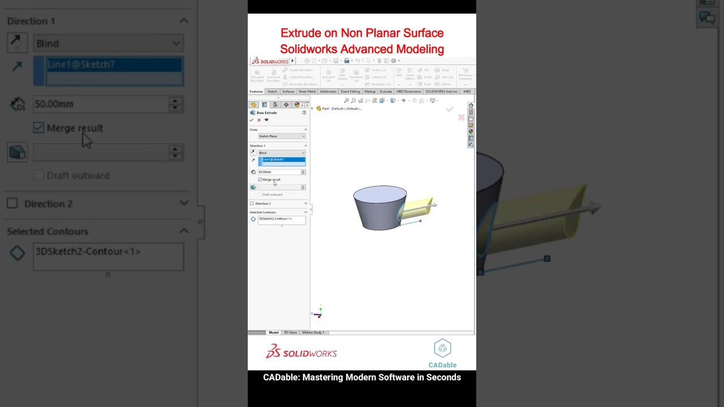This screenshot has height=407, width=724.
Task: Select the Revolved Boss/Base tool
Action: point(274,76)
